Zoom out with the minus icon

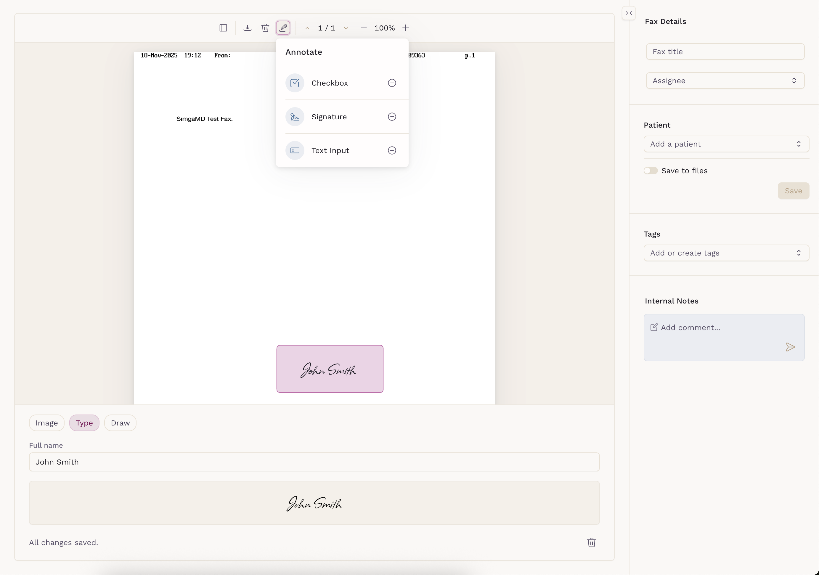point(364,28)
